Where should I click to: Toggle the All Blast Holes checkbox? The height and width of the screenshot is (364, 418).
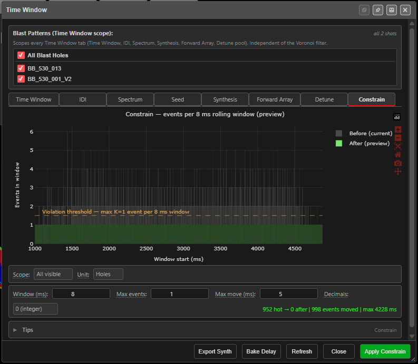21,55
